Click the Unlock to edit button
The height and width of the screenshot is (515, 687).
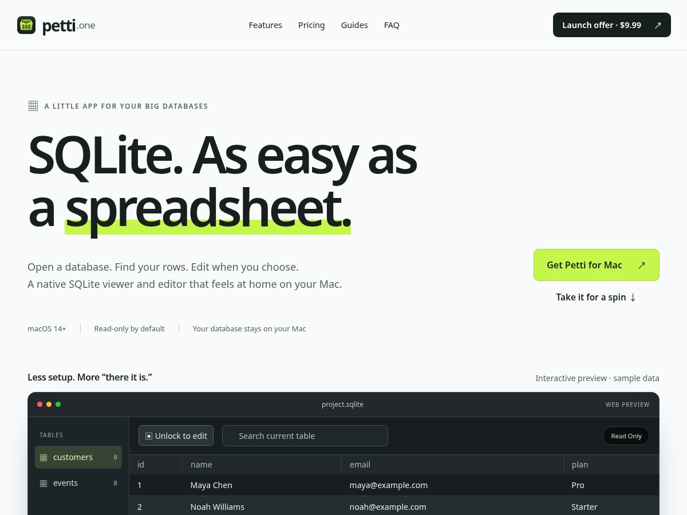point(176,435)
